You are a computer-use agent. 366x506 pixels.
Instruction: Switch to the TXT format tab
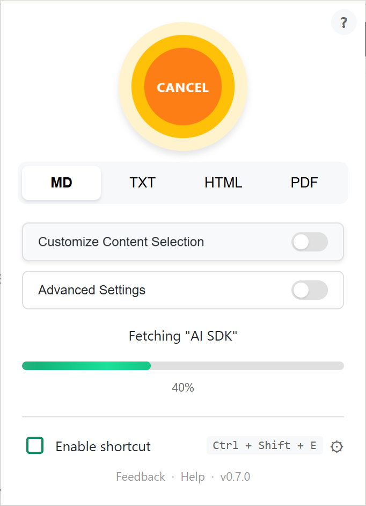(x=142, y=183)
